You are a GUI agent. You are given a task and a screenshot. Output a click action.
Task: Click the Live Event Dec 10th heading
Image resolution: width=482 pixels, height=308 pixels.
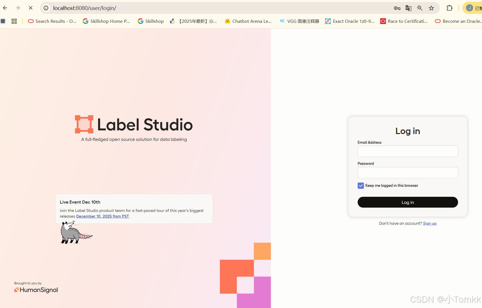point(80,202)
